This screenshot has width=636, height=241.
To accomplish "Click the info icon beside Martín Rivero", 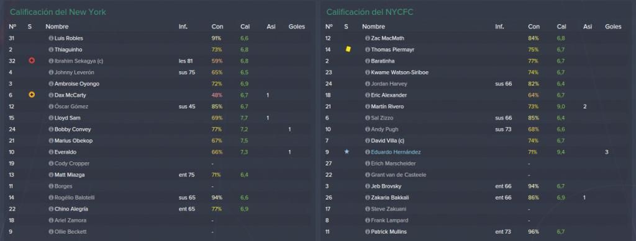I will click(x=368, y=107).
